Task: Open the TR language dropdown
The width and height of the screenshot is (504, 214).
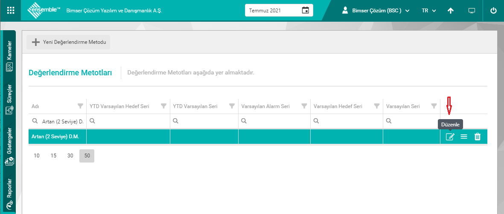Action: coord(429,11)
